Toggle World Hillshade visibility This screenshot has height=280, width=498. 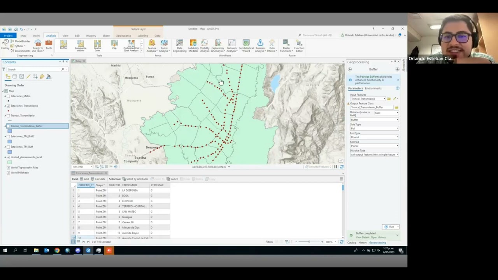click(x=8, y=173)
